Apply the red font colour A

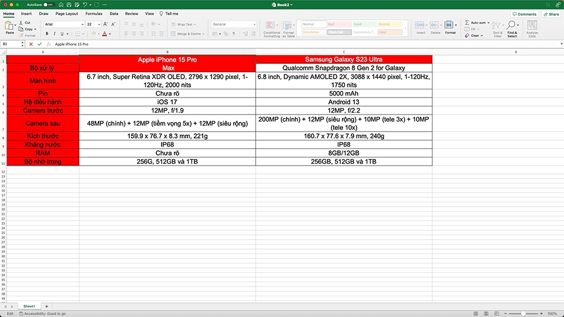(x=105, y=34)
